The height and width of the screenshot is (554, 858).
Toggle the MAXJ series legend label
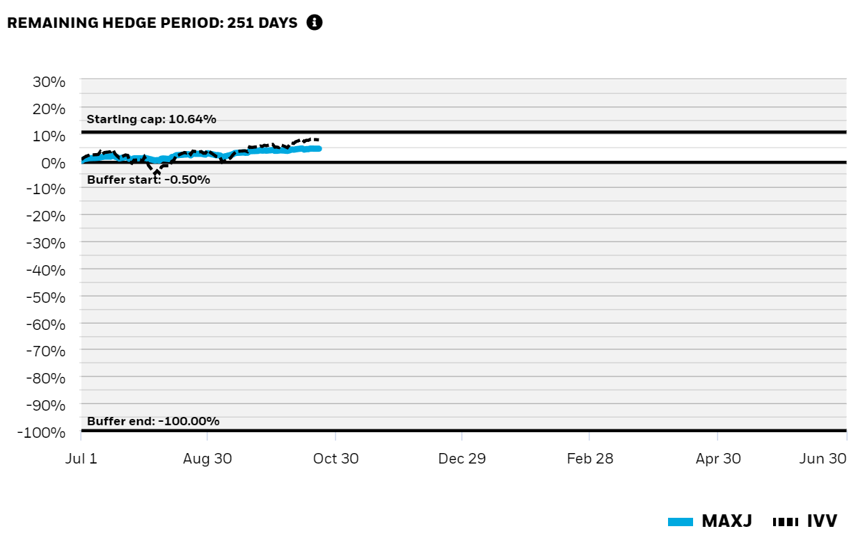coord(726,521)
